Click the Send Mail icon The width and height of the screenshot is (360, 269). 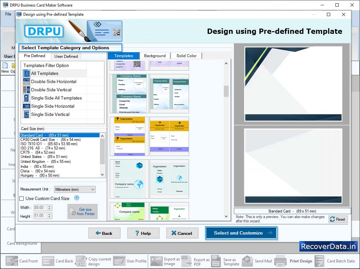pos(247,261)
